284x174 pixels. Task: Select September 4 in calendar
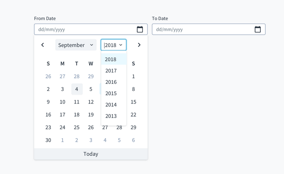click(x=77, y=89)
